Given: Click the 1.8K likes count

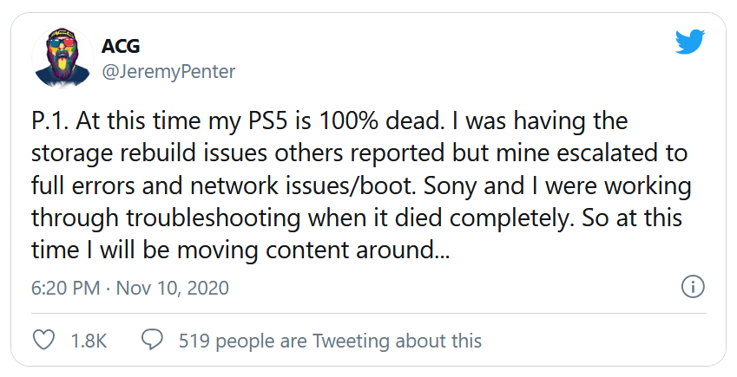Looking at the screenshot, I should pyautogui.click(x=89, y=341).
